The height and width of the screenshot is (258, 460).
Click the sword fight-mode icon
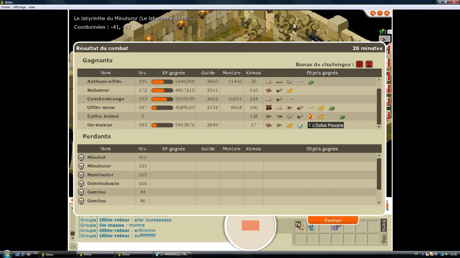(x=385, y=39)
